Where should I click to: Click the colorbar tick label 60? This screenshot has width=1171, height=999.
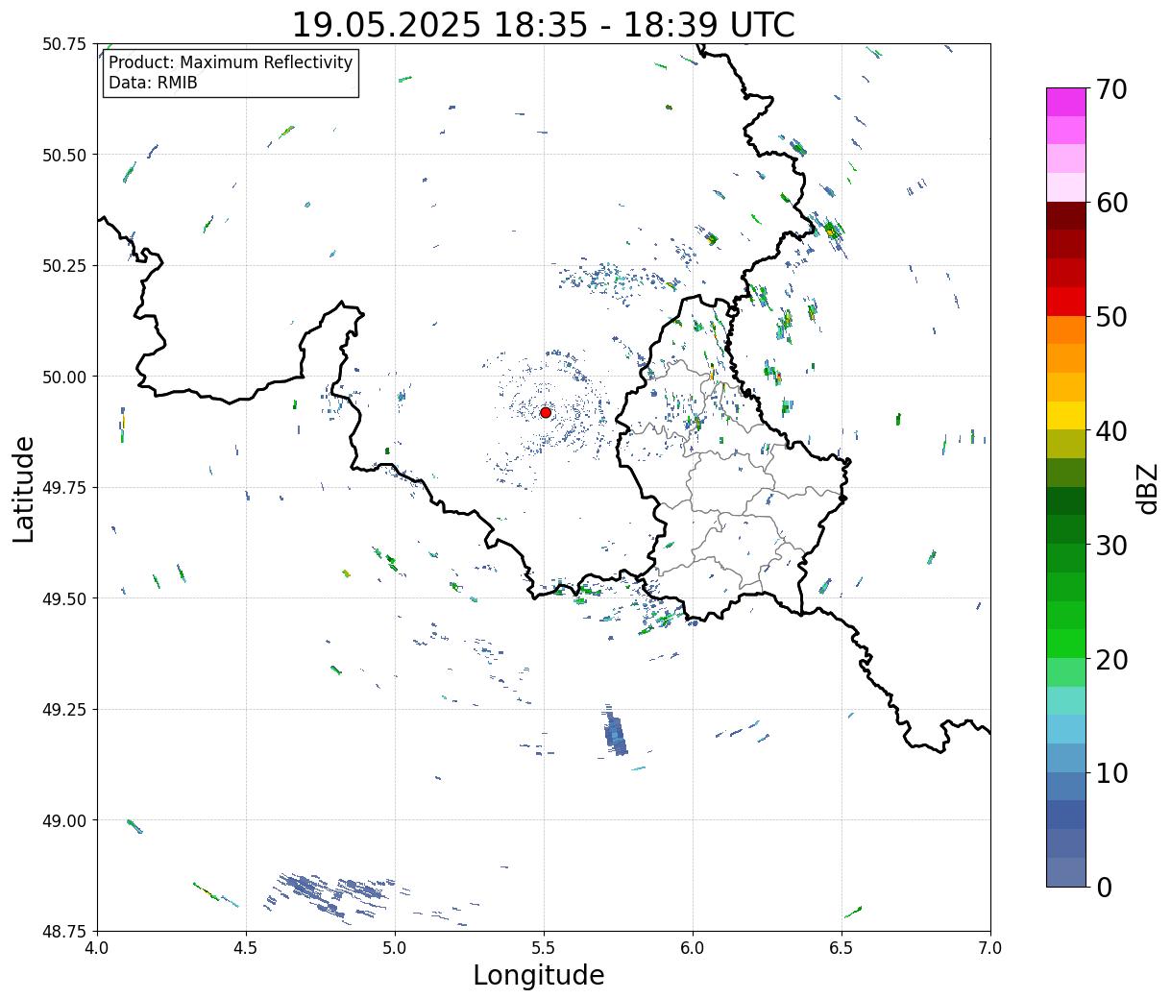point(1111,203)
